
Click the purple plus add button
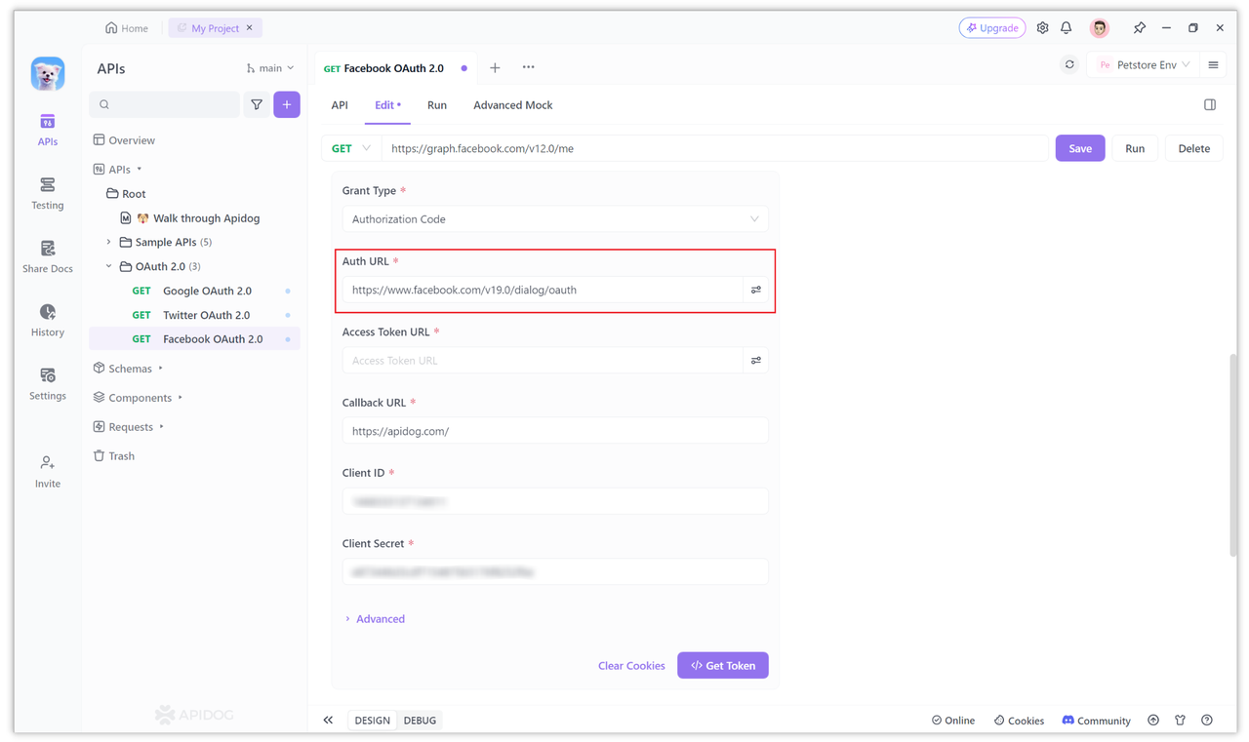287,104
